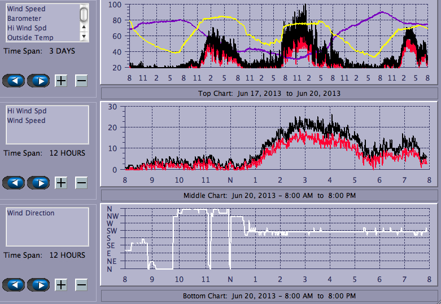The image size is (441, 304).
Task: Select Outside Temp in the top chart list
Action: coord(30,38)
